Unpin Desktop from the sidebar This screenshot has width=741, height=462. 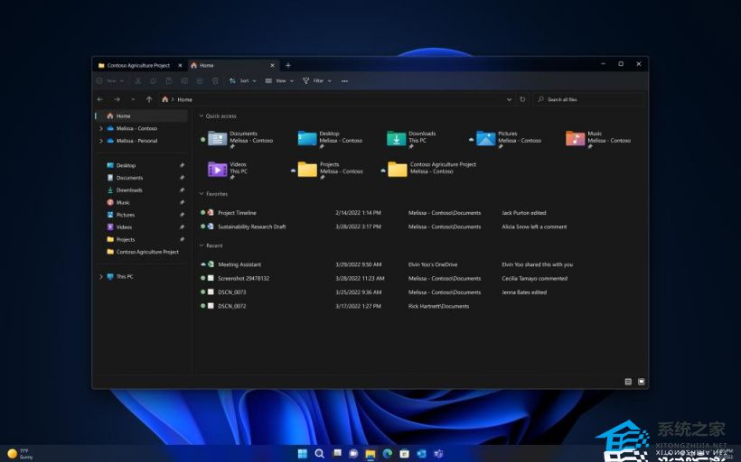182,165
